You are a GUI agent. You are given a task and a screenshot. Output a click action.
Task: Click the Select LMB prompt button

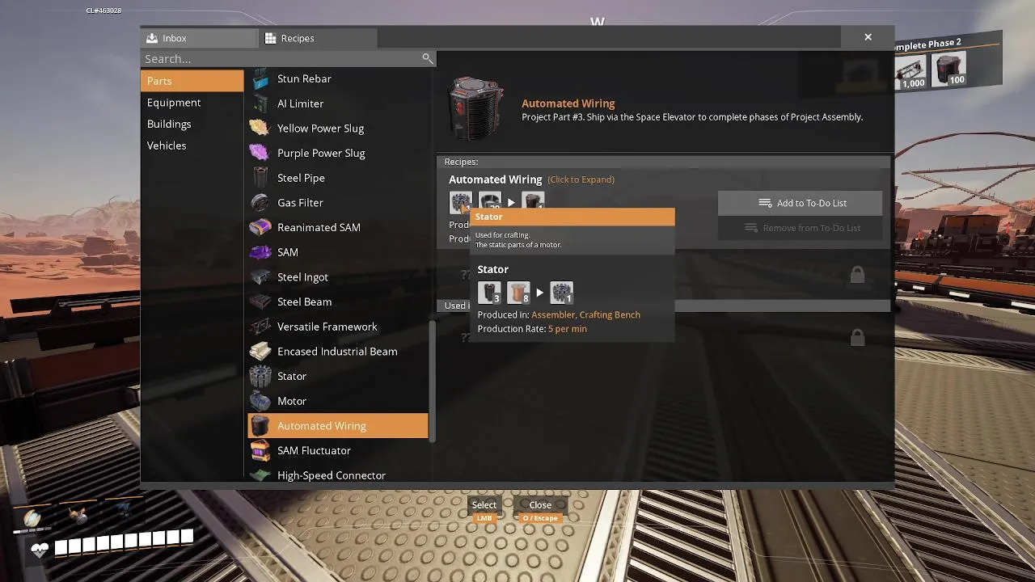[x=484, y=509]
